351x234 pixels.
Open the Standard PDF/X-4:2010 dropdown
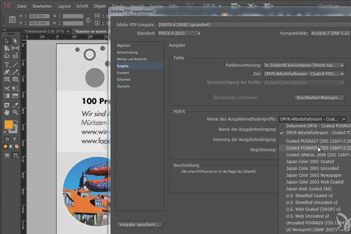(x=179, y=33)
